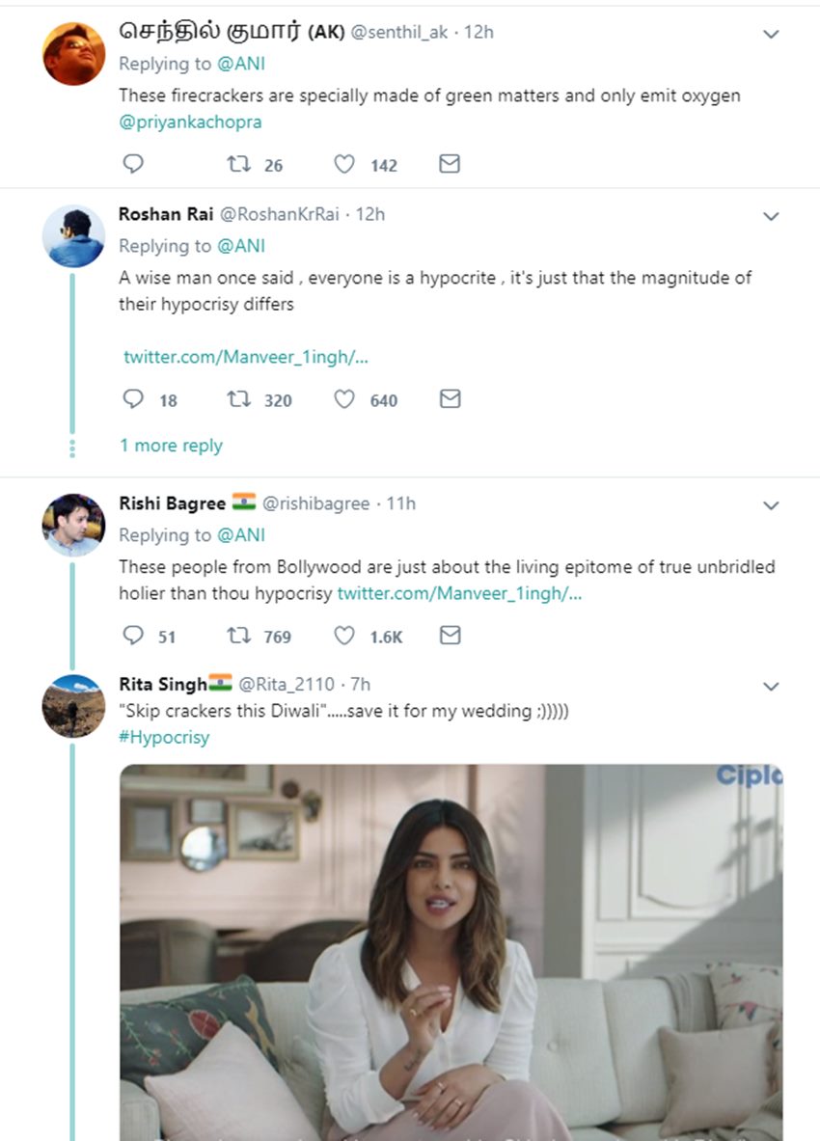Screen dimensions: 820x1141
Task: Open more options chevron on Rishi Bagree's tweet
Action: [771, 505]
